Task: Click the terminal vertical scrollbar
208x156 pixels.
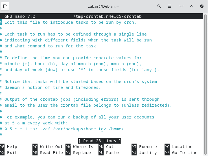Action: click(x=205, y=84)
